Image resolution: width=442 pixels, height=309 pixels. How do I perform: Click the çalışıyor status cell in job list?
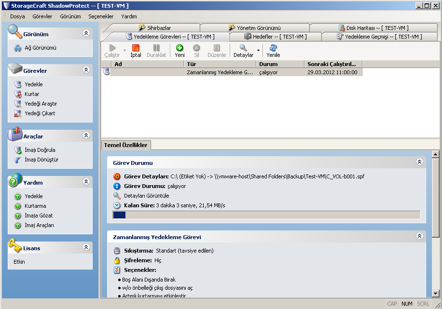[x=268, y=72]
